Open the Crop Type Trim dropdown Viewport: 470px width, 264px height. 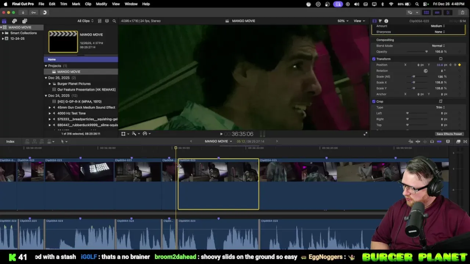(x=440, y=107)
